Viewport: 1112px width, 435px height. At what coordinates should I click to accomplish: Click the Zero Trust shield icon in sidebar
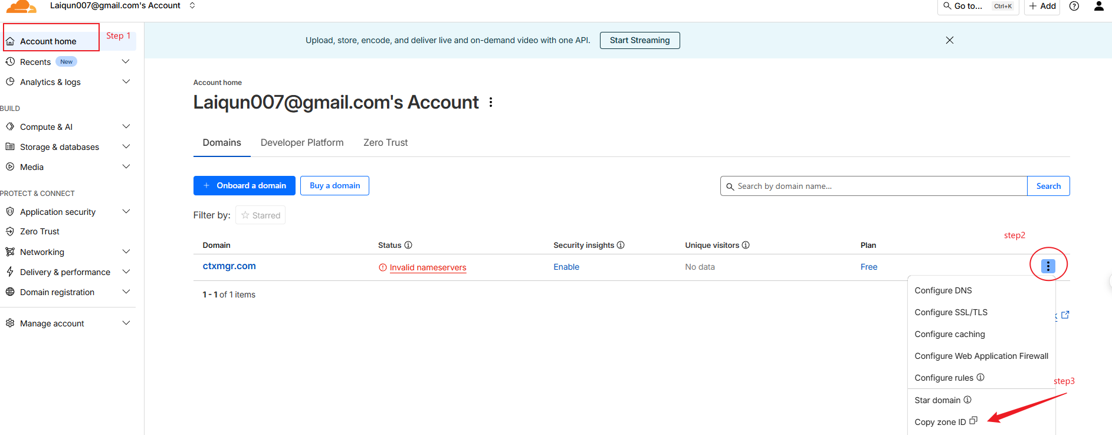click(x=9, y=231)
